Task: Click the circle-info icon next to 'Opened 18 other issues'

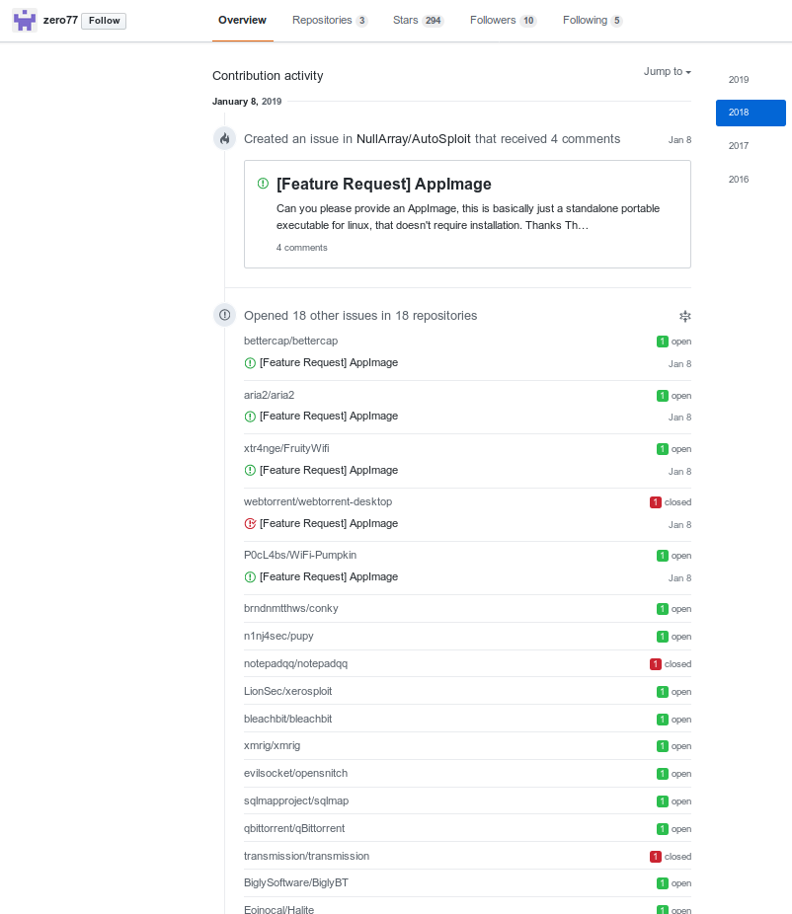Action: [224, 315]
